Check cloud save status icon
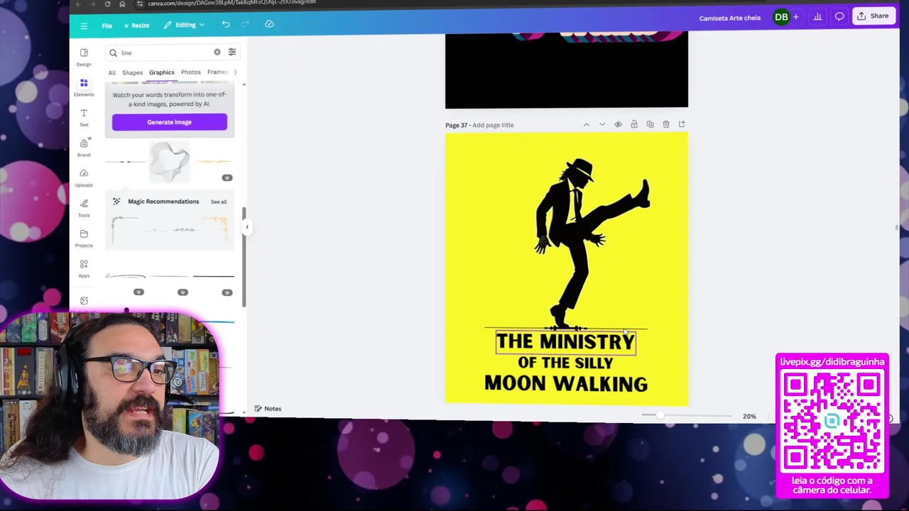 [269, 24]
